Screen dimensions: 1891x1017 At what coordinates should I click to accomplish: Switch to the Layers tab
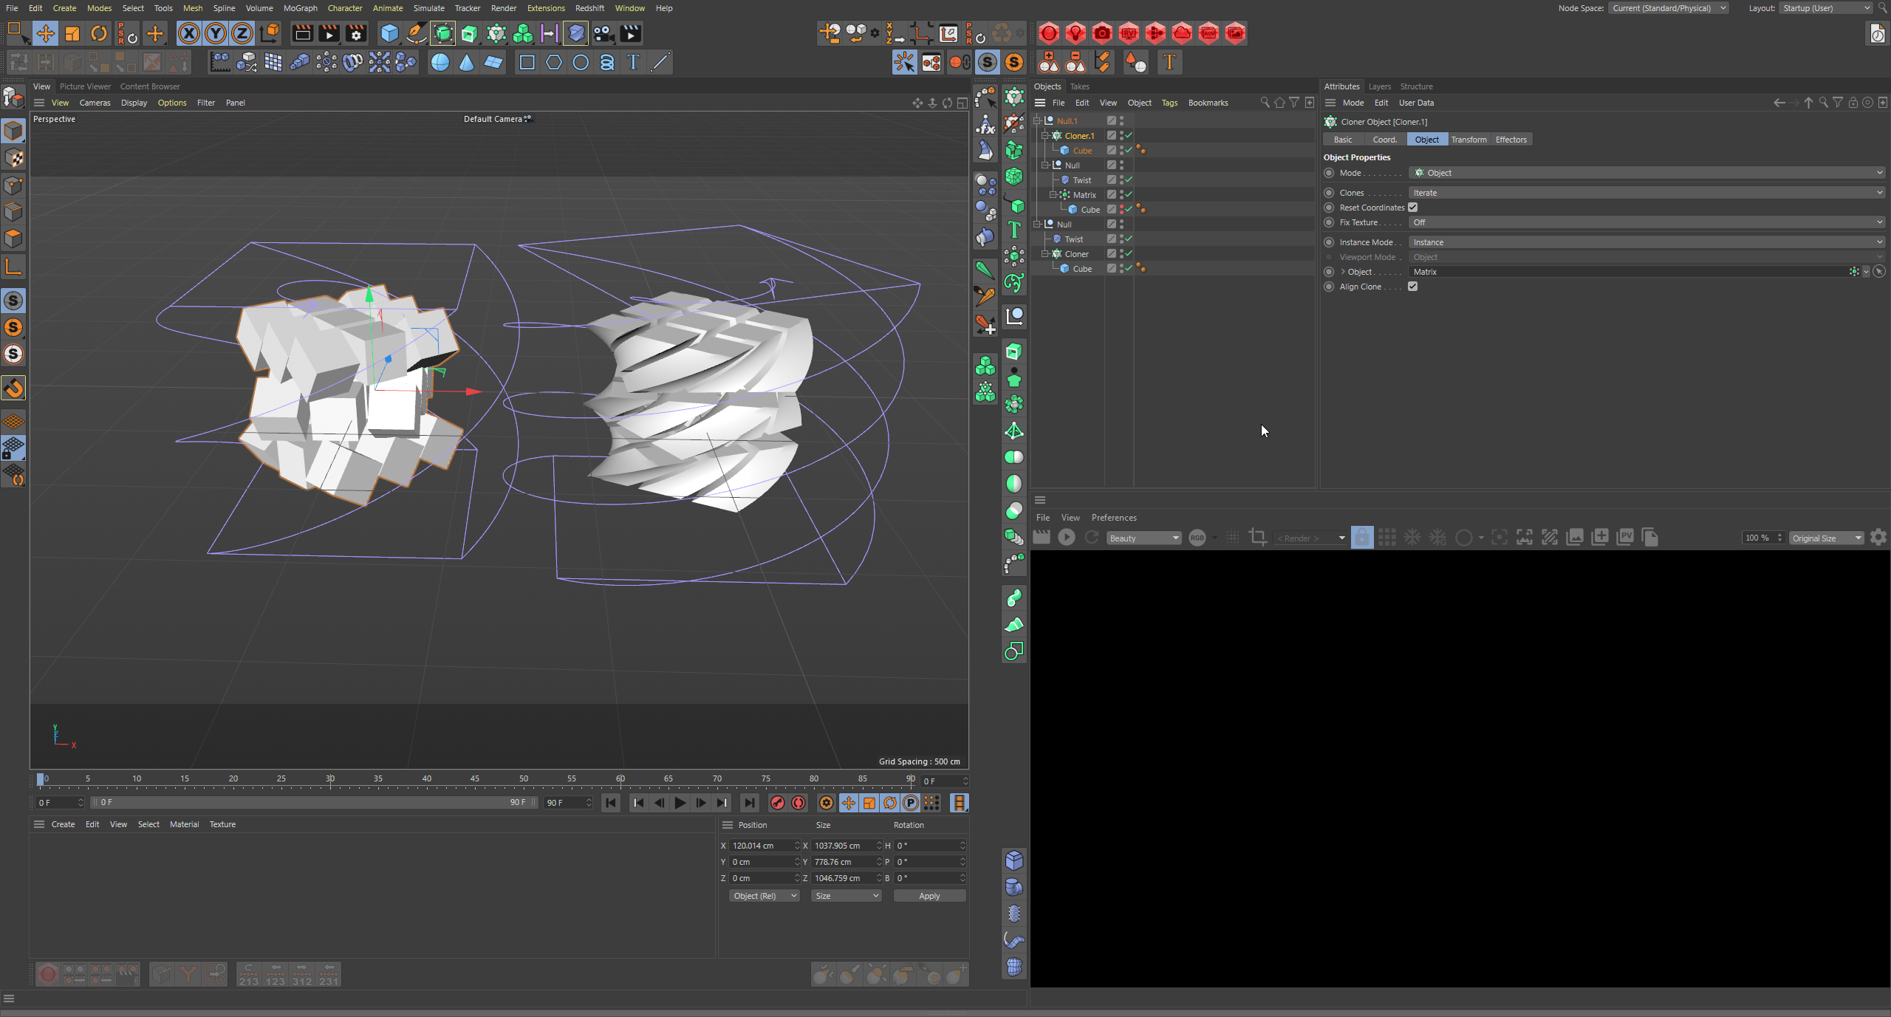1379,86
